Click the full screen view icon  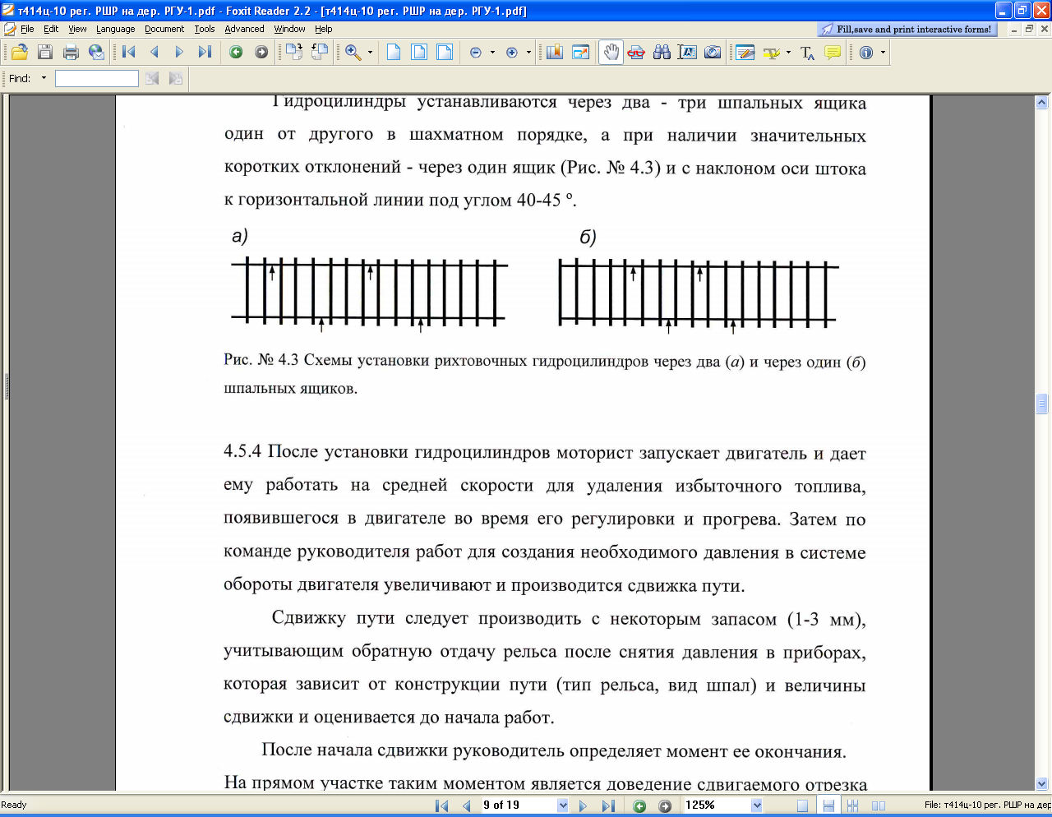click(x=580, y=53)
